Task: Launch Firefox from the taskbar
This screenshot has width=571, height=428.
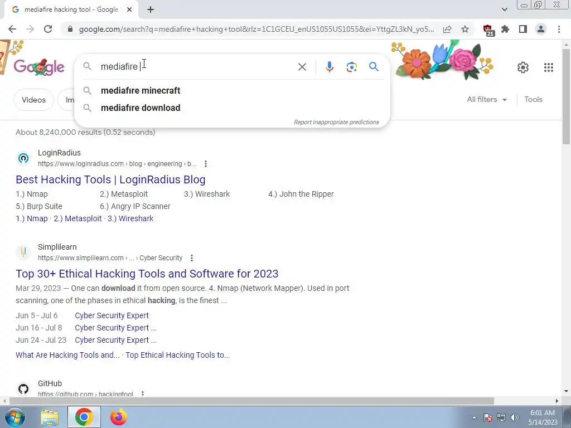Action: (x=119, y=417)
